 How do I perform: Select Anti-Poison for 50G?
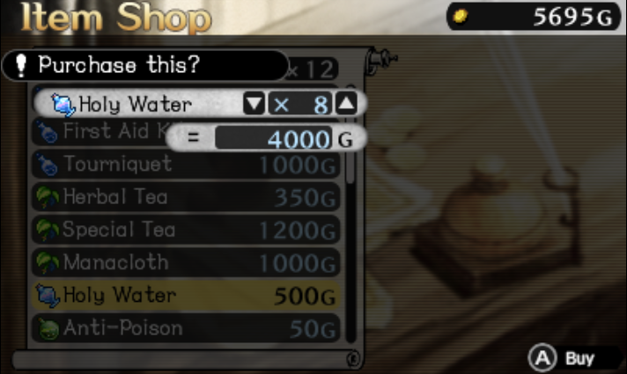(x=186, y=328)
